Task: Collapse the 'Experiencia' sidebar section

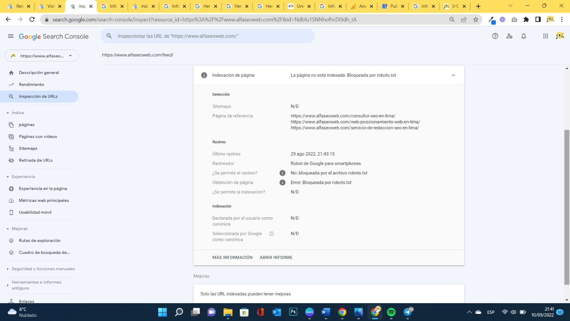Action: (x=8, y=177)
